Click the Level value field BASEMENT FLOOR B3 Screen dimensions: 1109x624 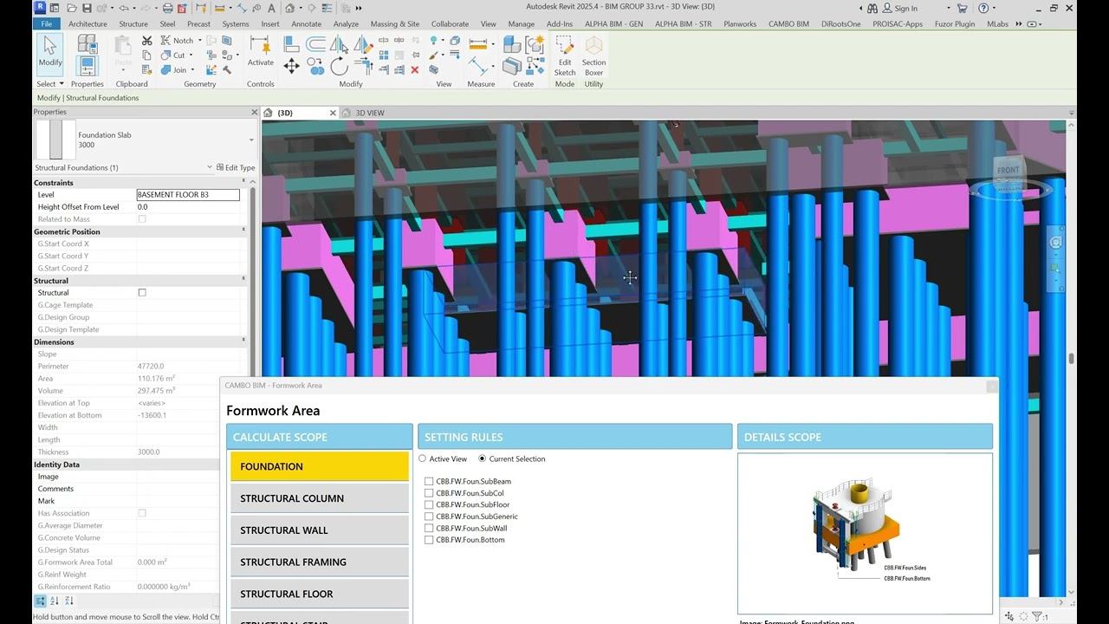tap(188, 195)
